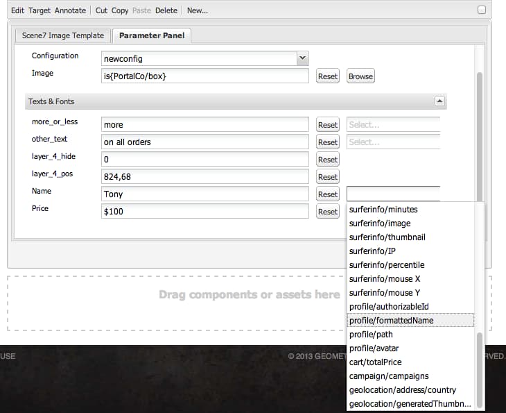Choose surferinfo/thumbnail from the list
This screenshot has height=413, width=506.
tap(410, 237)
